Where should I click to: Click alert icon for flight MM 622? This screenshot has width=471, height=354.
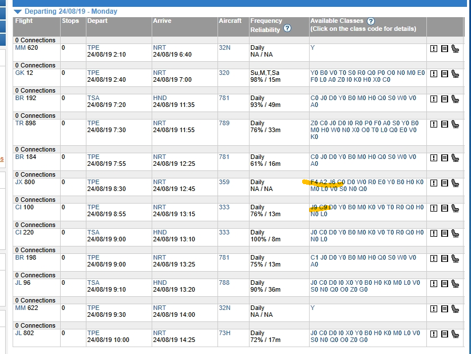click(434, 309)
